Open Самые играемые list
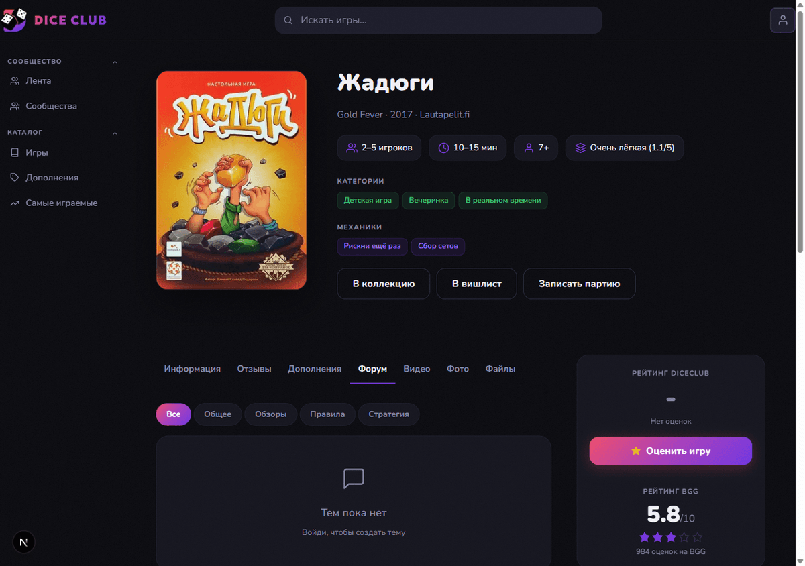This screenshot has height=566, width=805. [x=62, y=203]
